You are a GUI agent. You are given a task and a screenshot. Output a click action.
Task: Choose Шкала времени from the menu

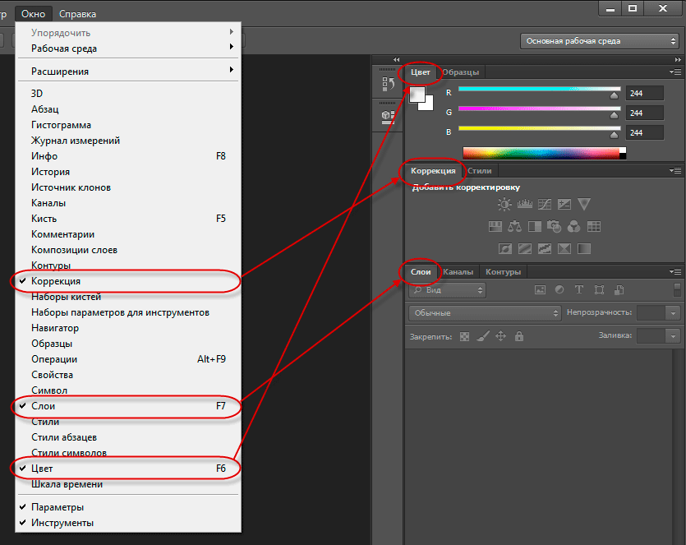[x=129, y=484]
